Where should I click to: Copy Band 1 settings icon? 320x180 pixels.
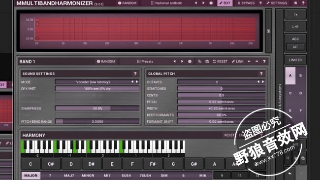click(x=199, y=61)
